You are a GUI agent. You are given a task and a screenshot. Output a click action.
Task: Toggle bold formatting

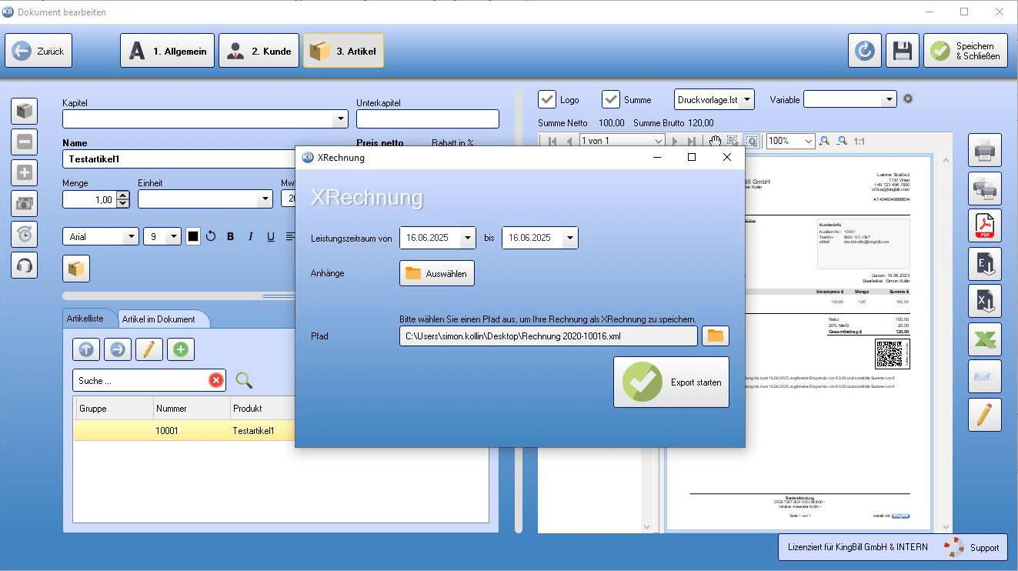click(230, 236)
